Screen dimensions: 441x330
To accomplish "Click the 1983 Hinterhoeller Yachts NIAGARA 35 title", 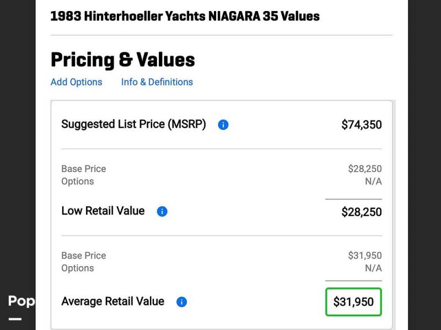I will coord(185,16).
